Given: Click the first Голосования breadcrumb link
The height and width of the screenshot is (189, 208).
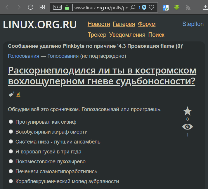Looking at the screenshot, I should pyautogui.click(x=23, y=56).
